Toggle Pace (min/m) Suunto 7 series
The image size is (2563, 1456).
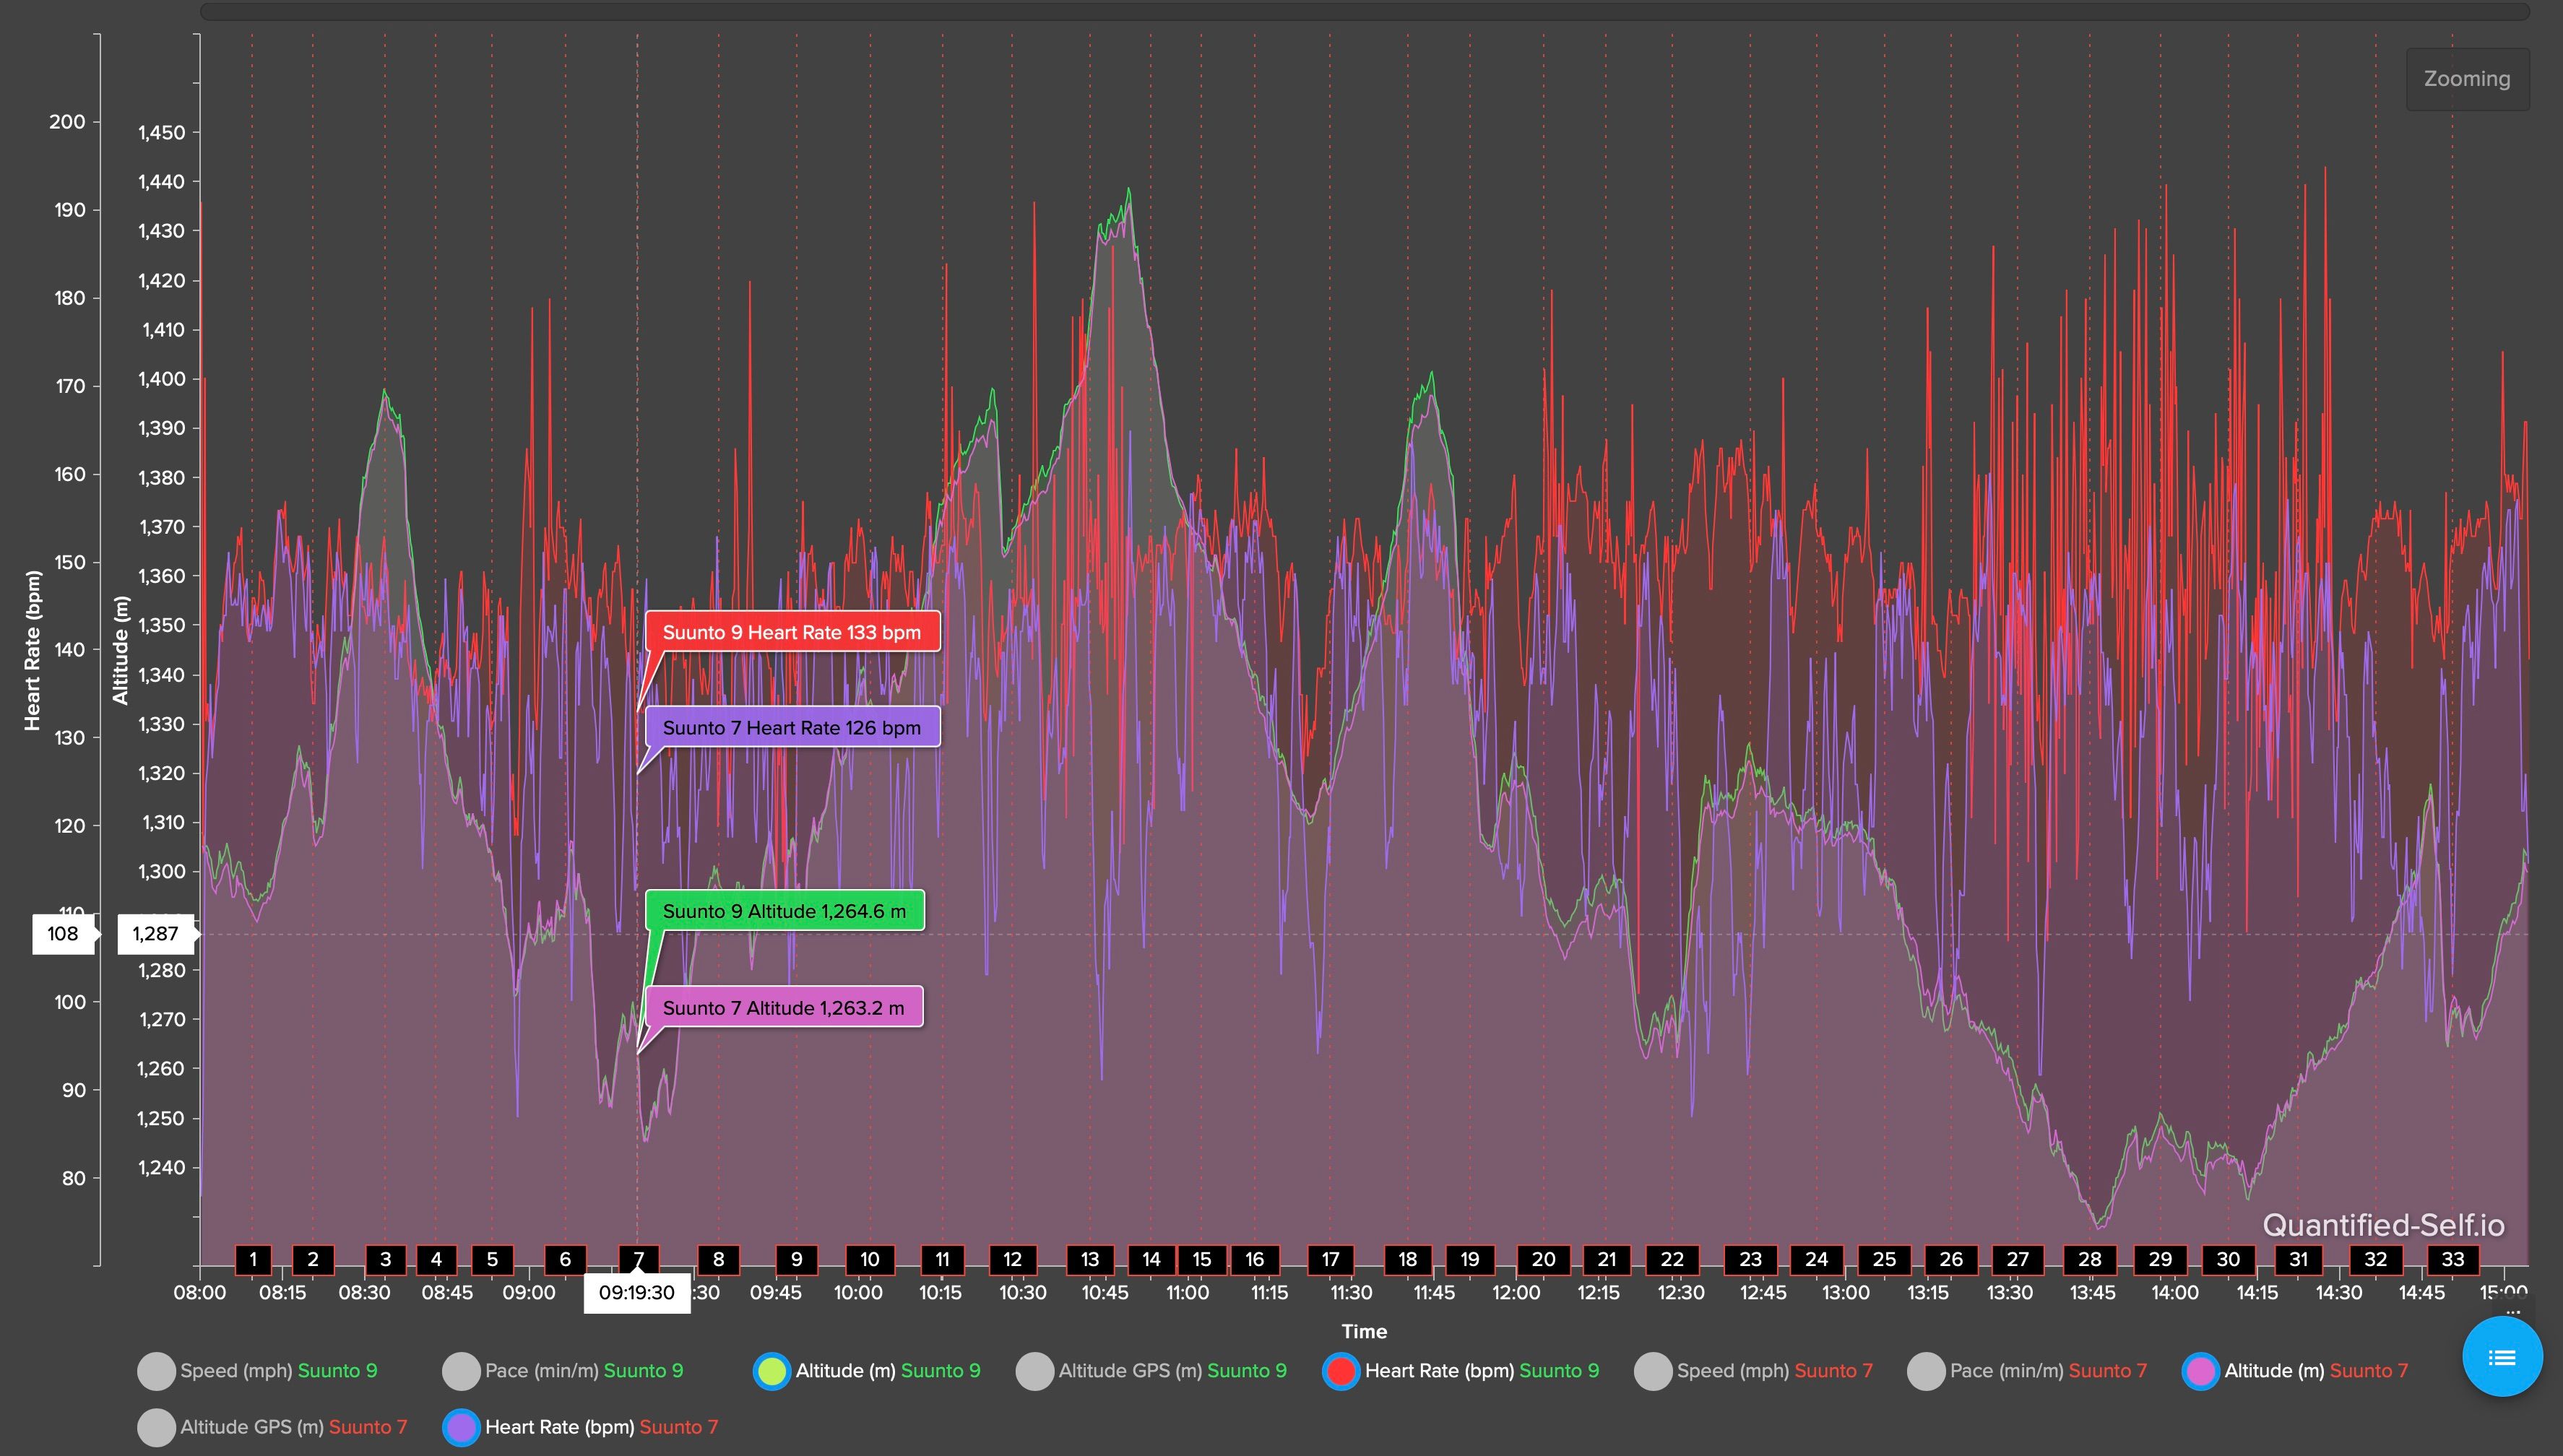(x=2027, y=1371)
